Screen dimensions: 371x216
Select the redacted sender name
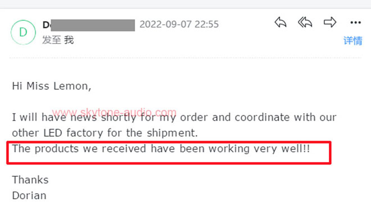93,25
